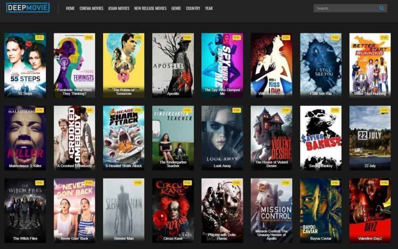Click the FHD badge on 55 Steps

[40, 38]
